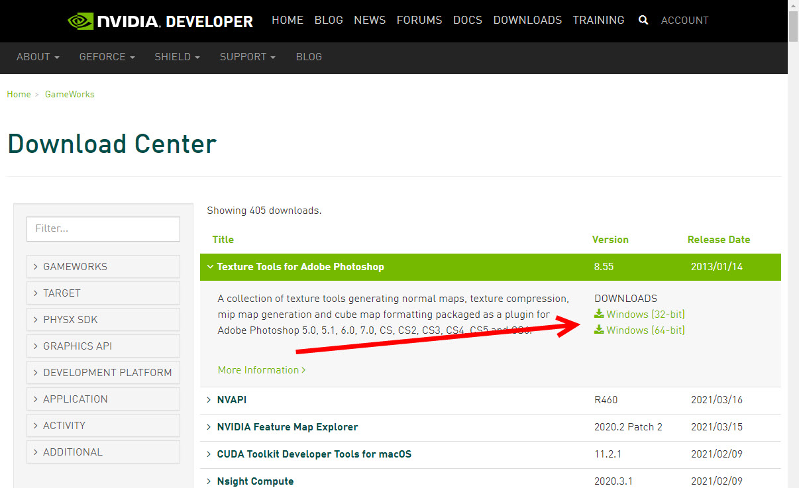Click the 2021/03/15 release date
The height and width of the screenshot is (488, 799).
717,427
